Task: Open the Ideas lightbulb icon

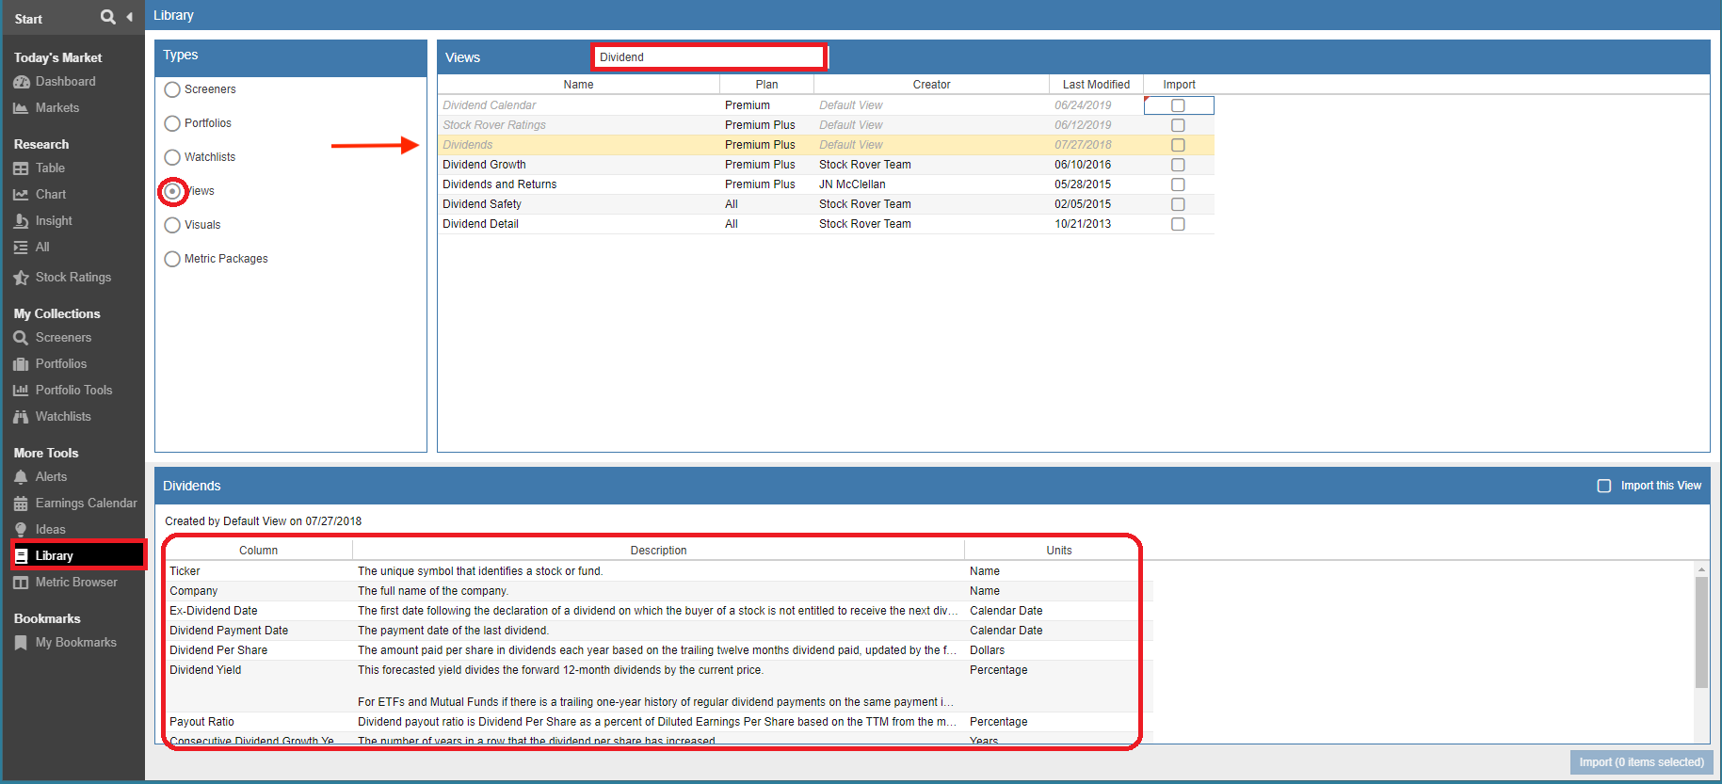Action: pyautogui.click(x=21, y=530)
